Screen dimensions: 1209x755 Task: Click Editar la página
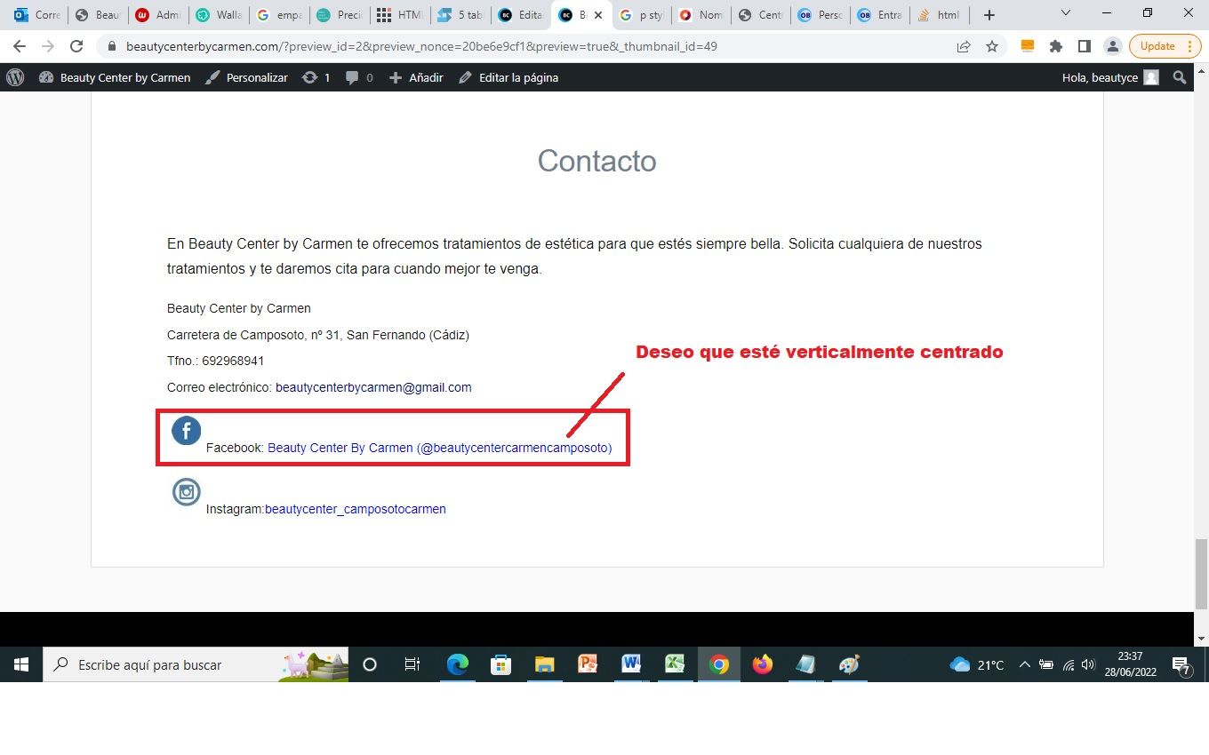pyautogui.click(x=508, y=77)
